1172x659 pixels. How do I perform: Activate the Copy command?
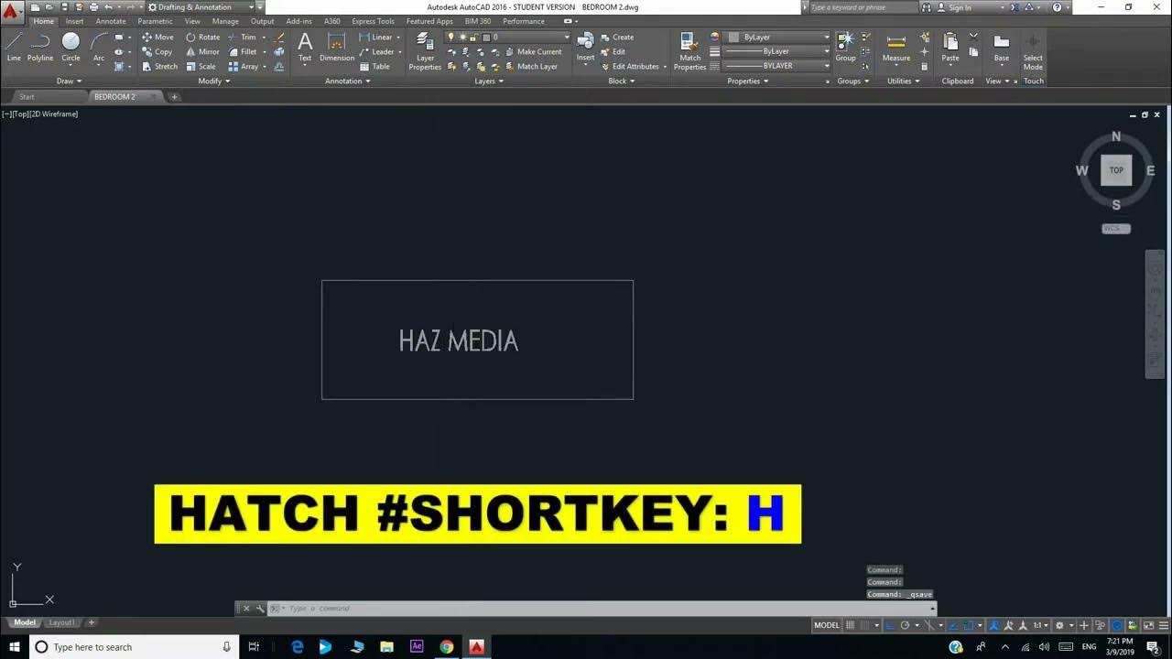pos(157,52)
